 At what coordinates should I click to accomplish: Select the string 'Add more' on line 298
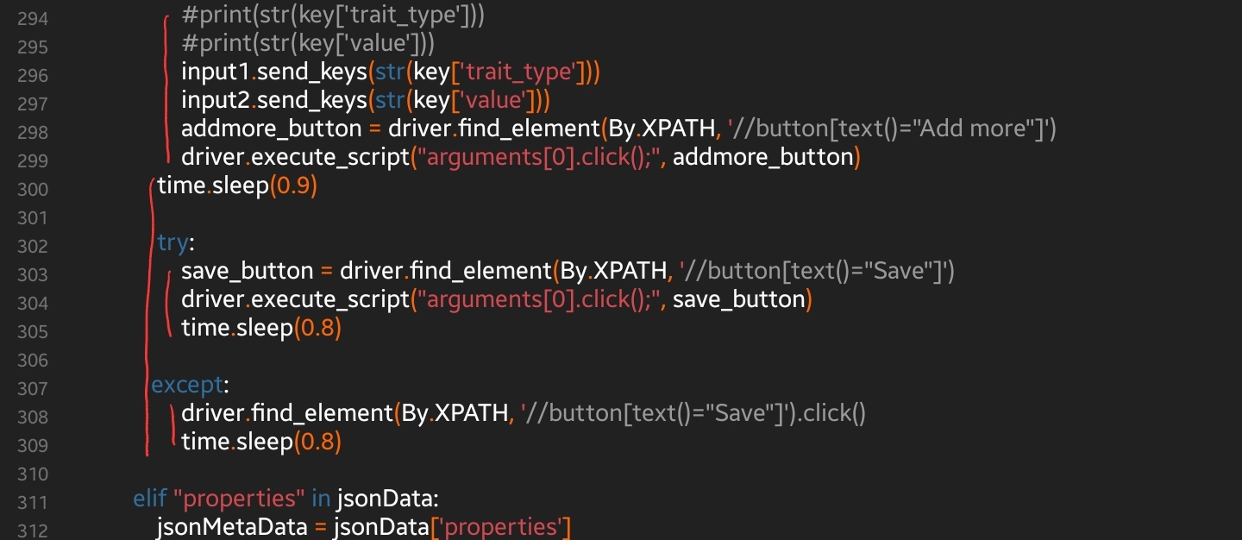pyautogui.click(x=975, y=128)
